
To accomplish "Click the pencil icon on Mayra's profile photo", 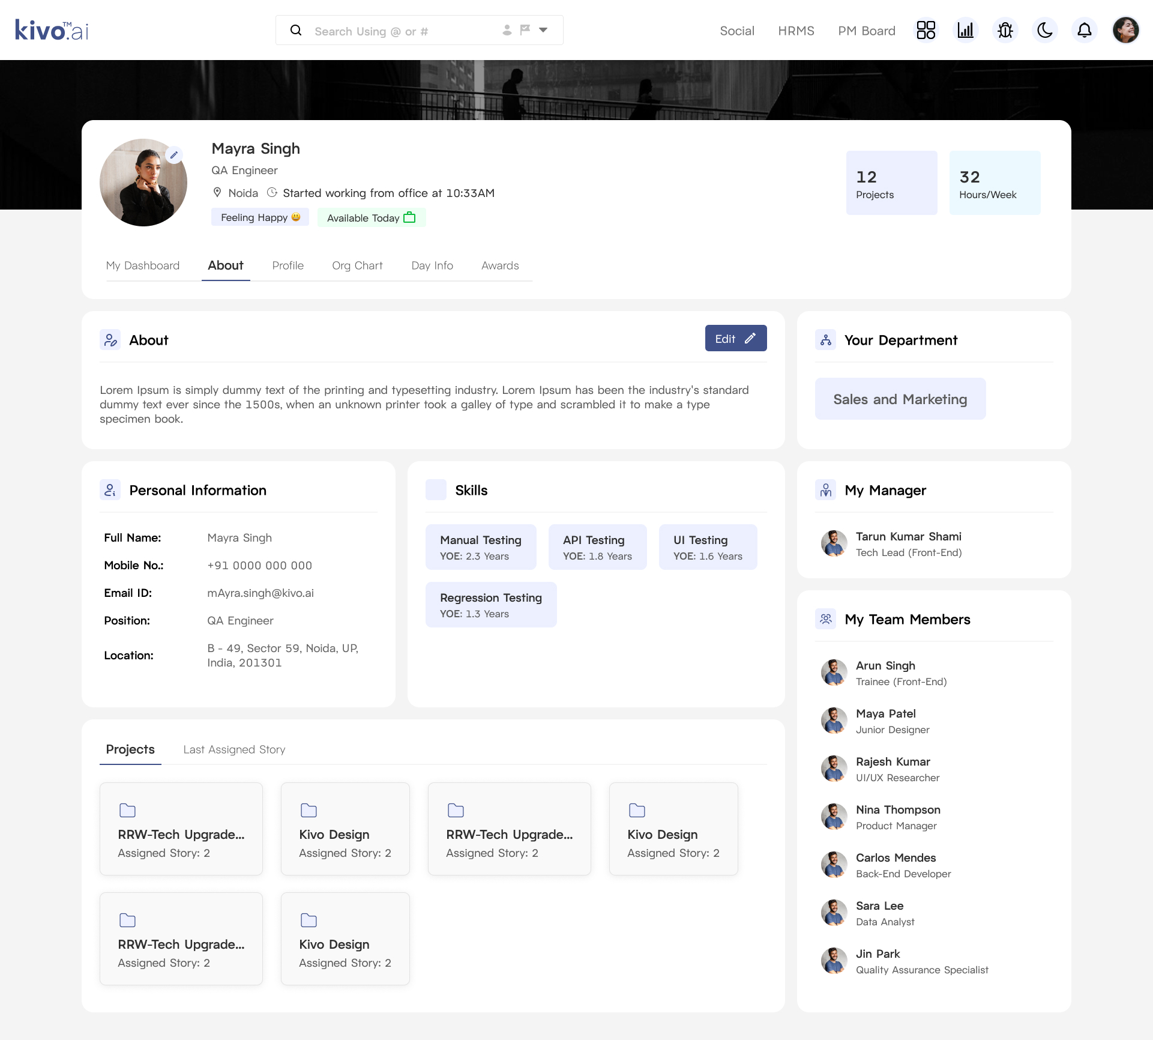I will (174, 155).
